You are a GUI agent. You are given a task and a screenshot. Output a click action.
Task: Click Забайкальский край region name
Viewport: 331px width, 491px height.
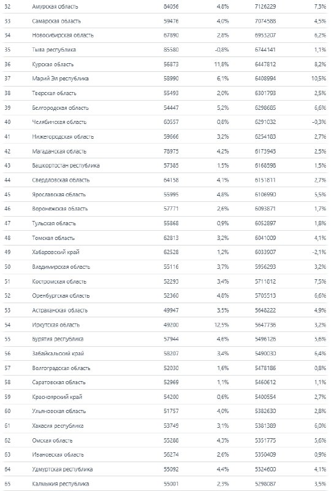tap(58, 354)
